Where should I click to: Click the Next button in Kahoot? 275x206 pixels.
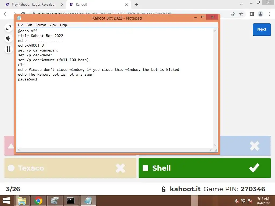click(x=262, y=30)
